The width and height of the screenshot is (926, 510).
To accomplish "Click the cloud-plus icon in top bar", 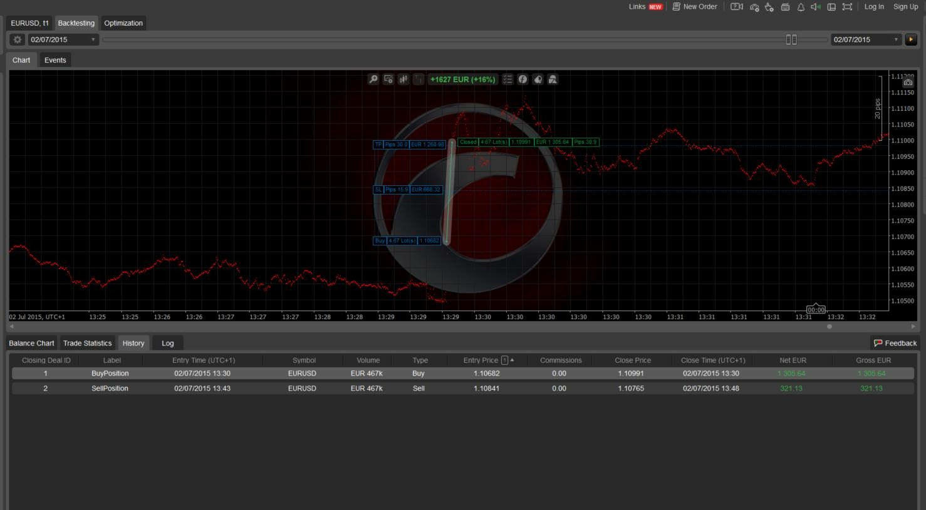I will point(754,7).
